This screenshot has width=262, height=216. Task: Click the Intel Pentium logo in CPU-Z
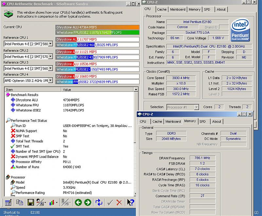[240, 30]
